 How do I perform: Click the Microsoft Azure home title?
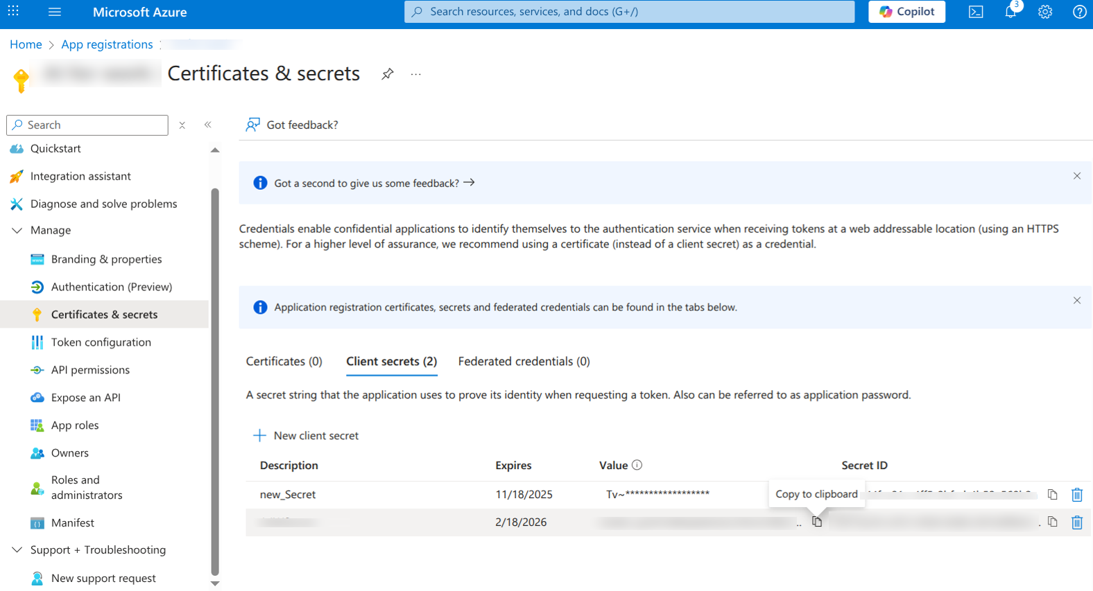139,12
